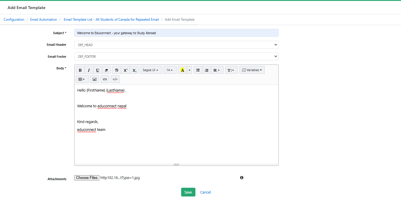Click the "Add Email Template" page title
This screenshot has width=401, height=223.
[x=27, y=8]
